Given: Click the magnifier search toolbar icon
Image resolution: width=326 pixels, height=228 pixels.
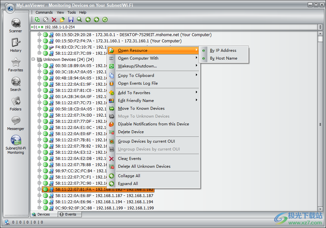Looking at the screenshot, I should tap(79, 20).
